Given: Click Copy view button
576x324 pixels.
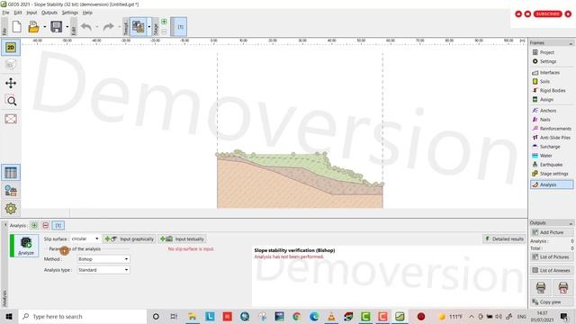Looking at the screenshot, I should (x=552, y=302).
